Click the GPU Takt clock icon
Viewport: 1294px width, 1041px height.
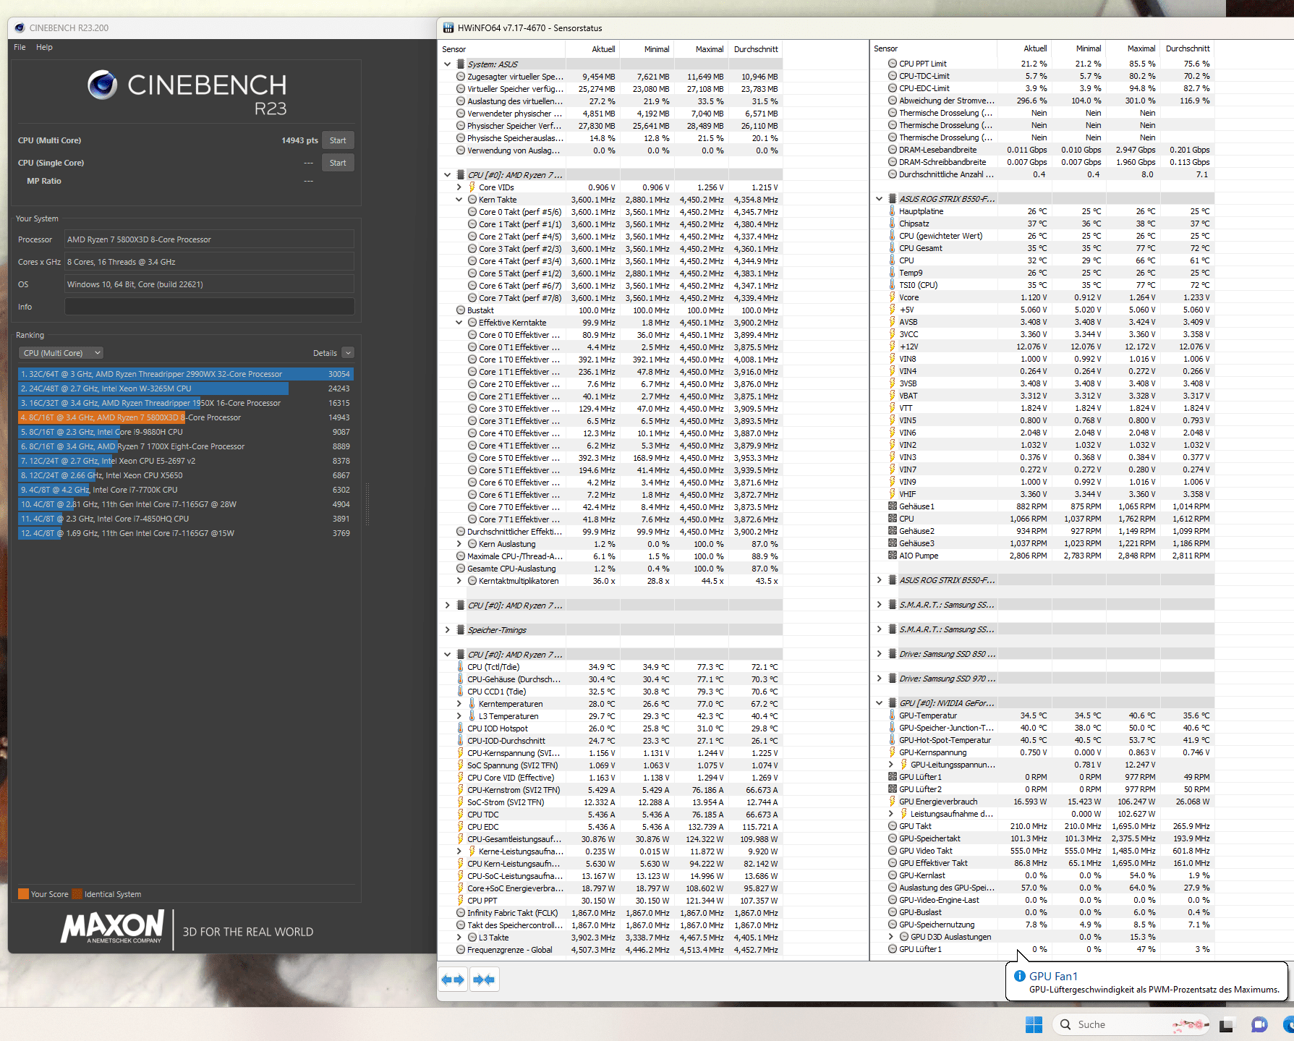[x=893, y=826]
